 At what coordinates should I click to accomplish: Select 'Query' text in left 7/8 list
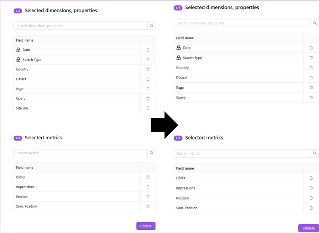pyautogui.click(x=21, y=99)
